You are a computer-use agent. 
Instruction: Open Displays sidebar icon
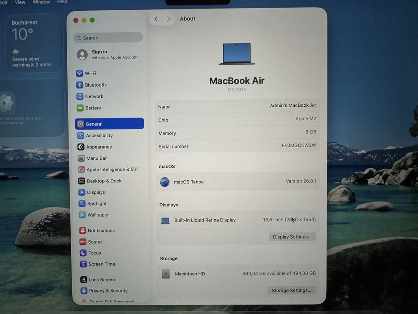tap(82, 192)
